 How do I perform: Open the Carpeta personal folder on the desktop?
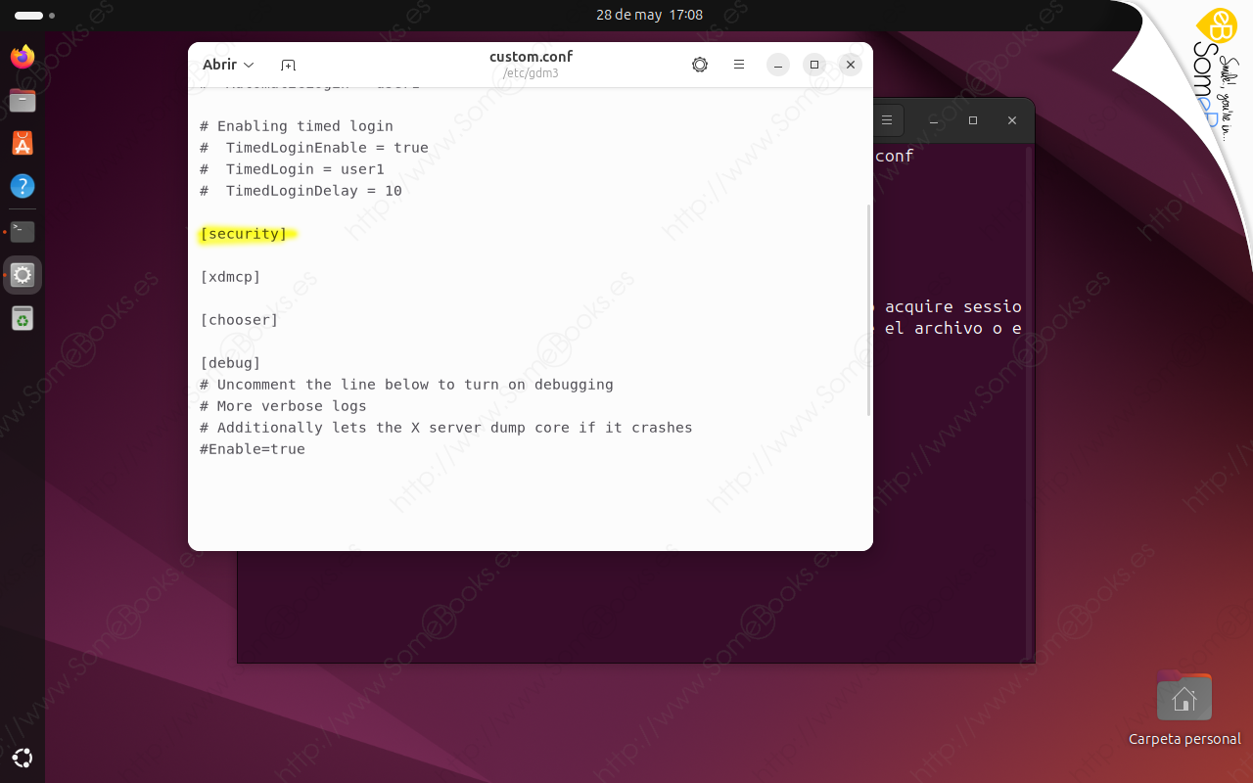[1183, 697]
